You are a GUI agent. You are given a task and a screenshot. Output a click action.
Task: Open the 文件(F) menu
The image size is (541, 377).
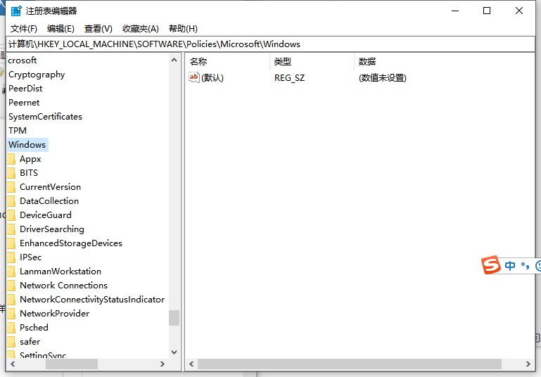(x=24, y=29)
